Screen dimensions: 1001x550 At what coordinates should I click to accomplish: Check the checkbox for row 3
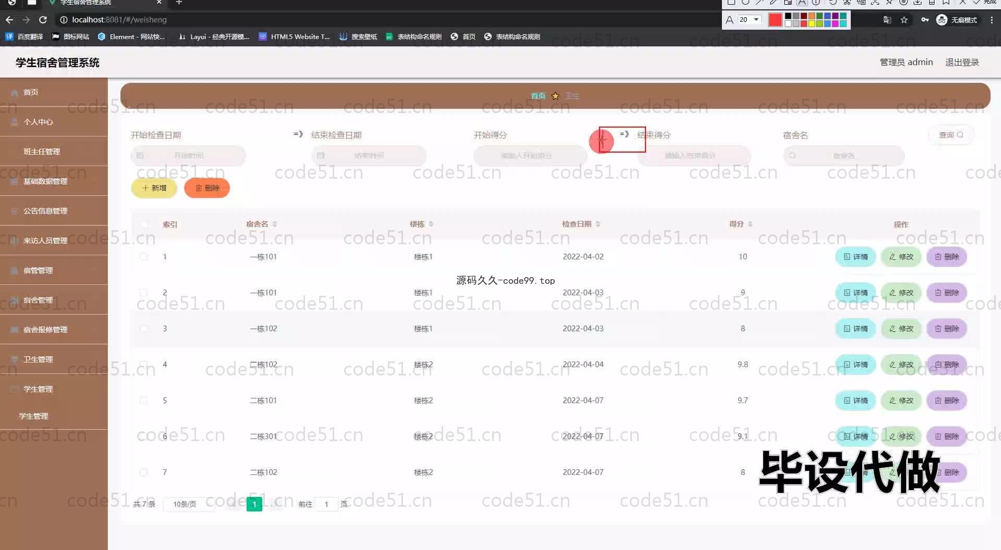point(143,329)
